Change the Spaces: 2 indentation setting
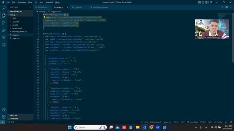This screenshot has width=234, height=131. click(x=167, y=122)
